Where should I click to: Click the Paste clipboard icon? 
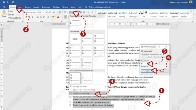click(x=4, y=12)
